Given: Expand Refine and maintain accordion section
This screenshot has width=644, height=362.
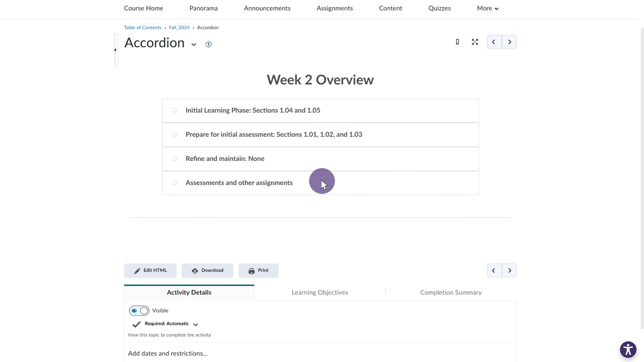Looking at the screenshot, I should (225, 159).
